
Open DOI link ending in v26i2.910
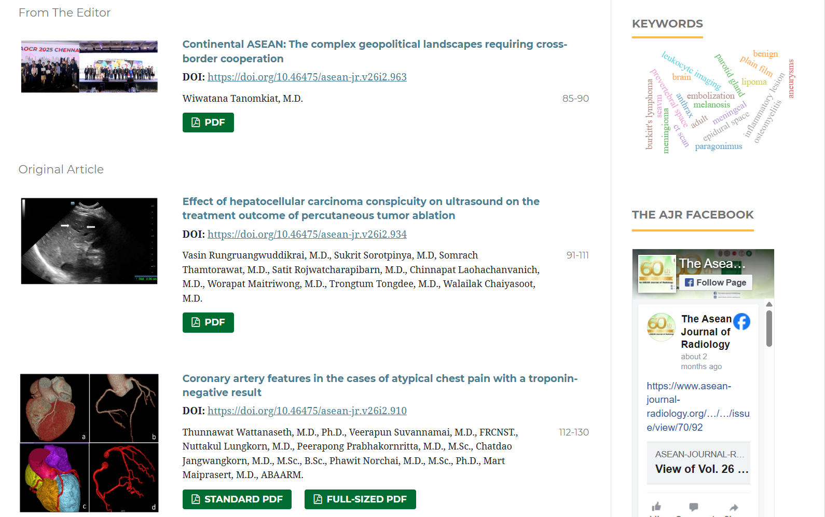307,411
